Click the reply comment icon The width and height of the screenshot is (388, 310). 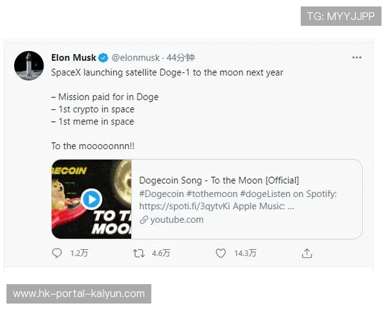57,254
